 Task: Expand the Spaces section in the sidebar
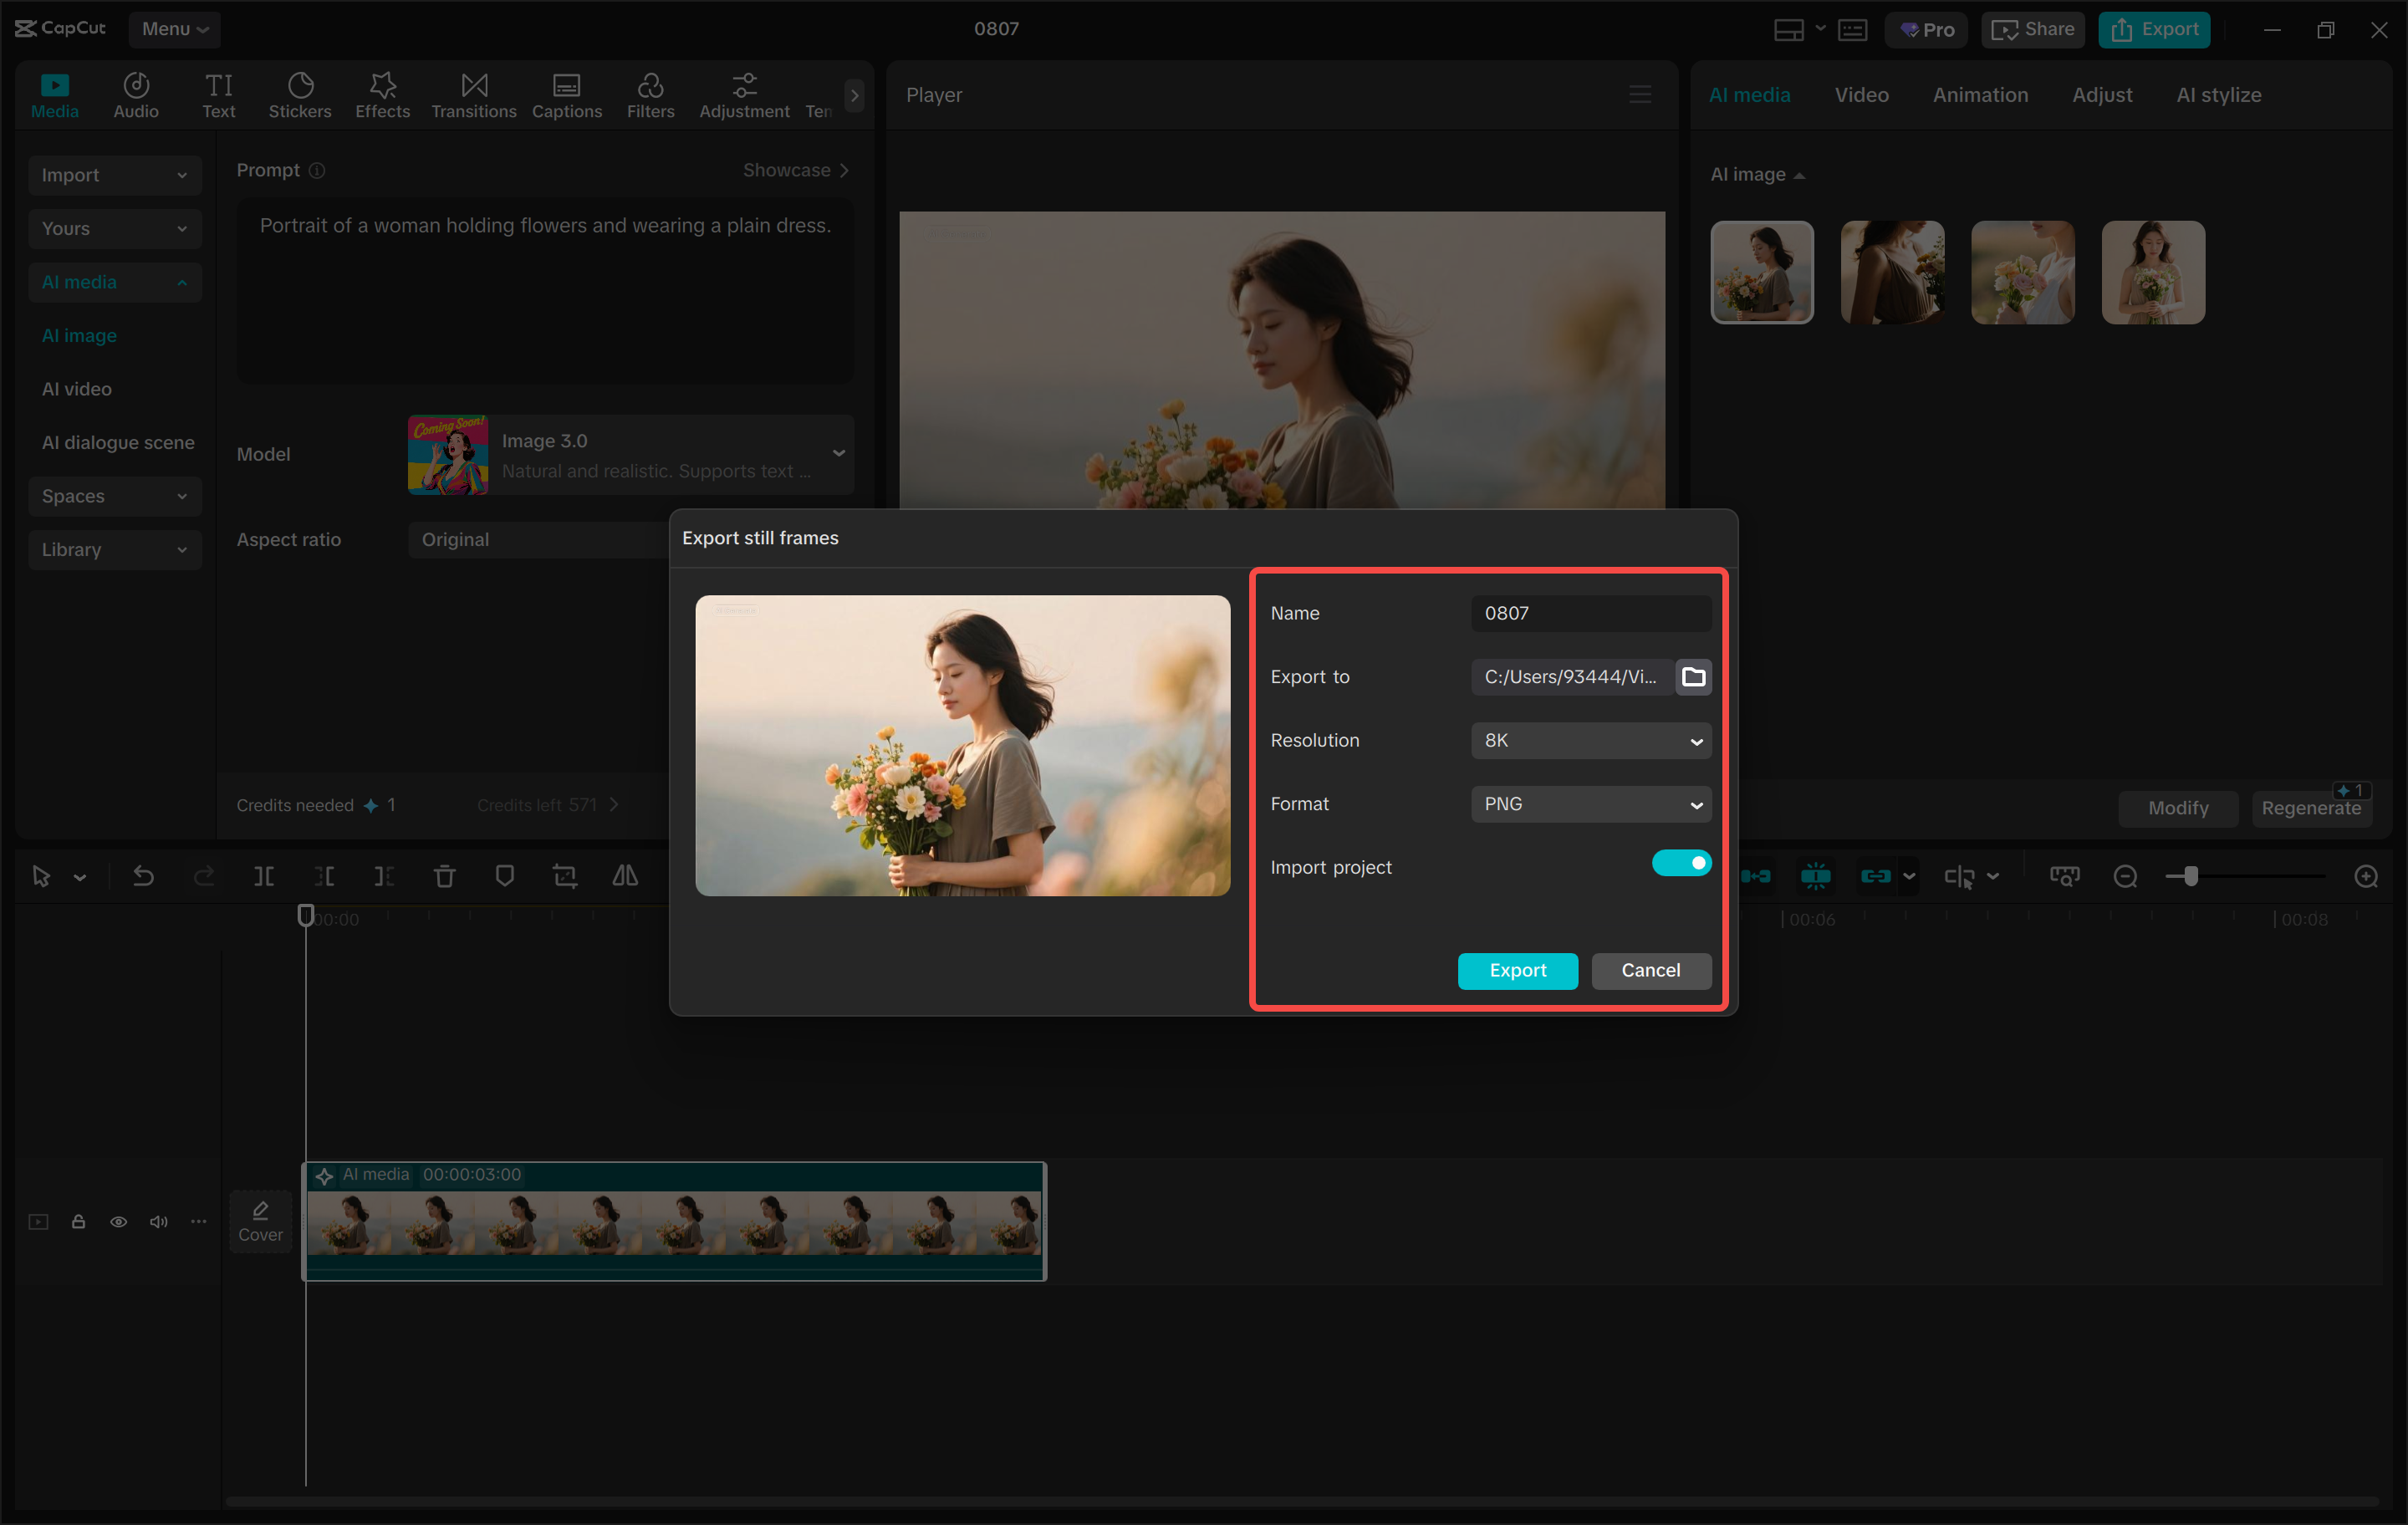(x=114, y=496)
